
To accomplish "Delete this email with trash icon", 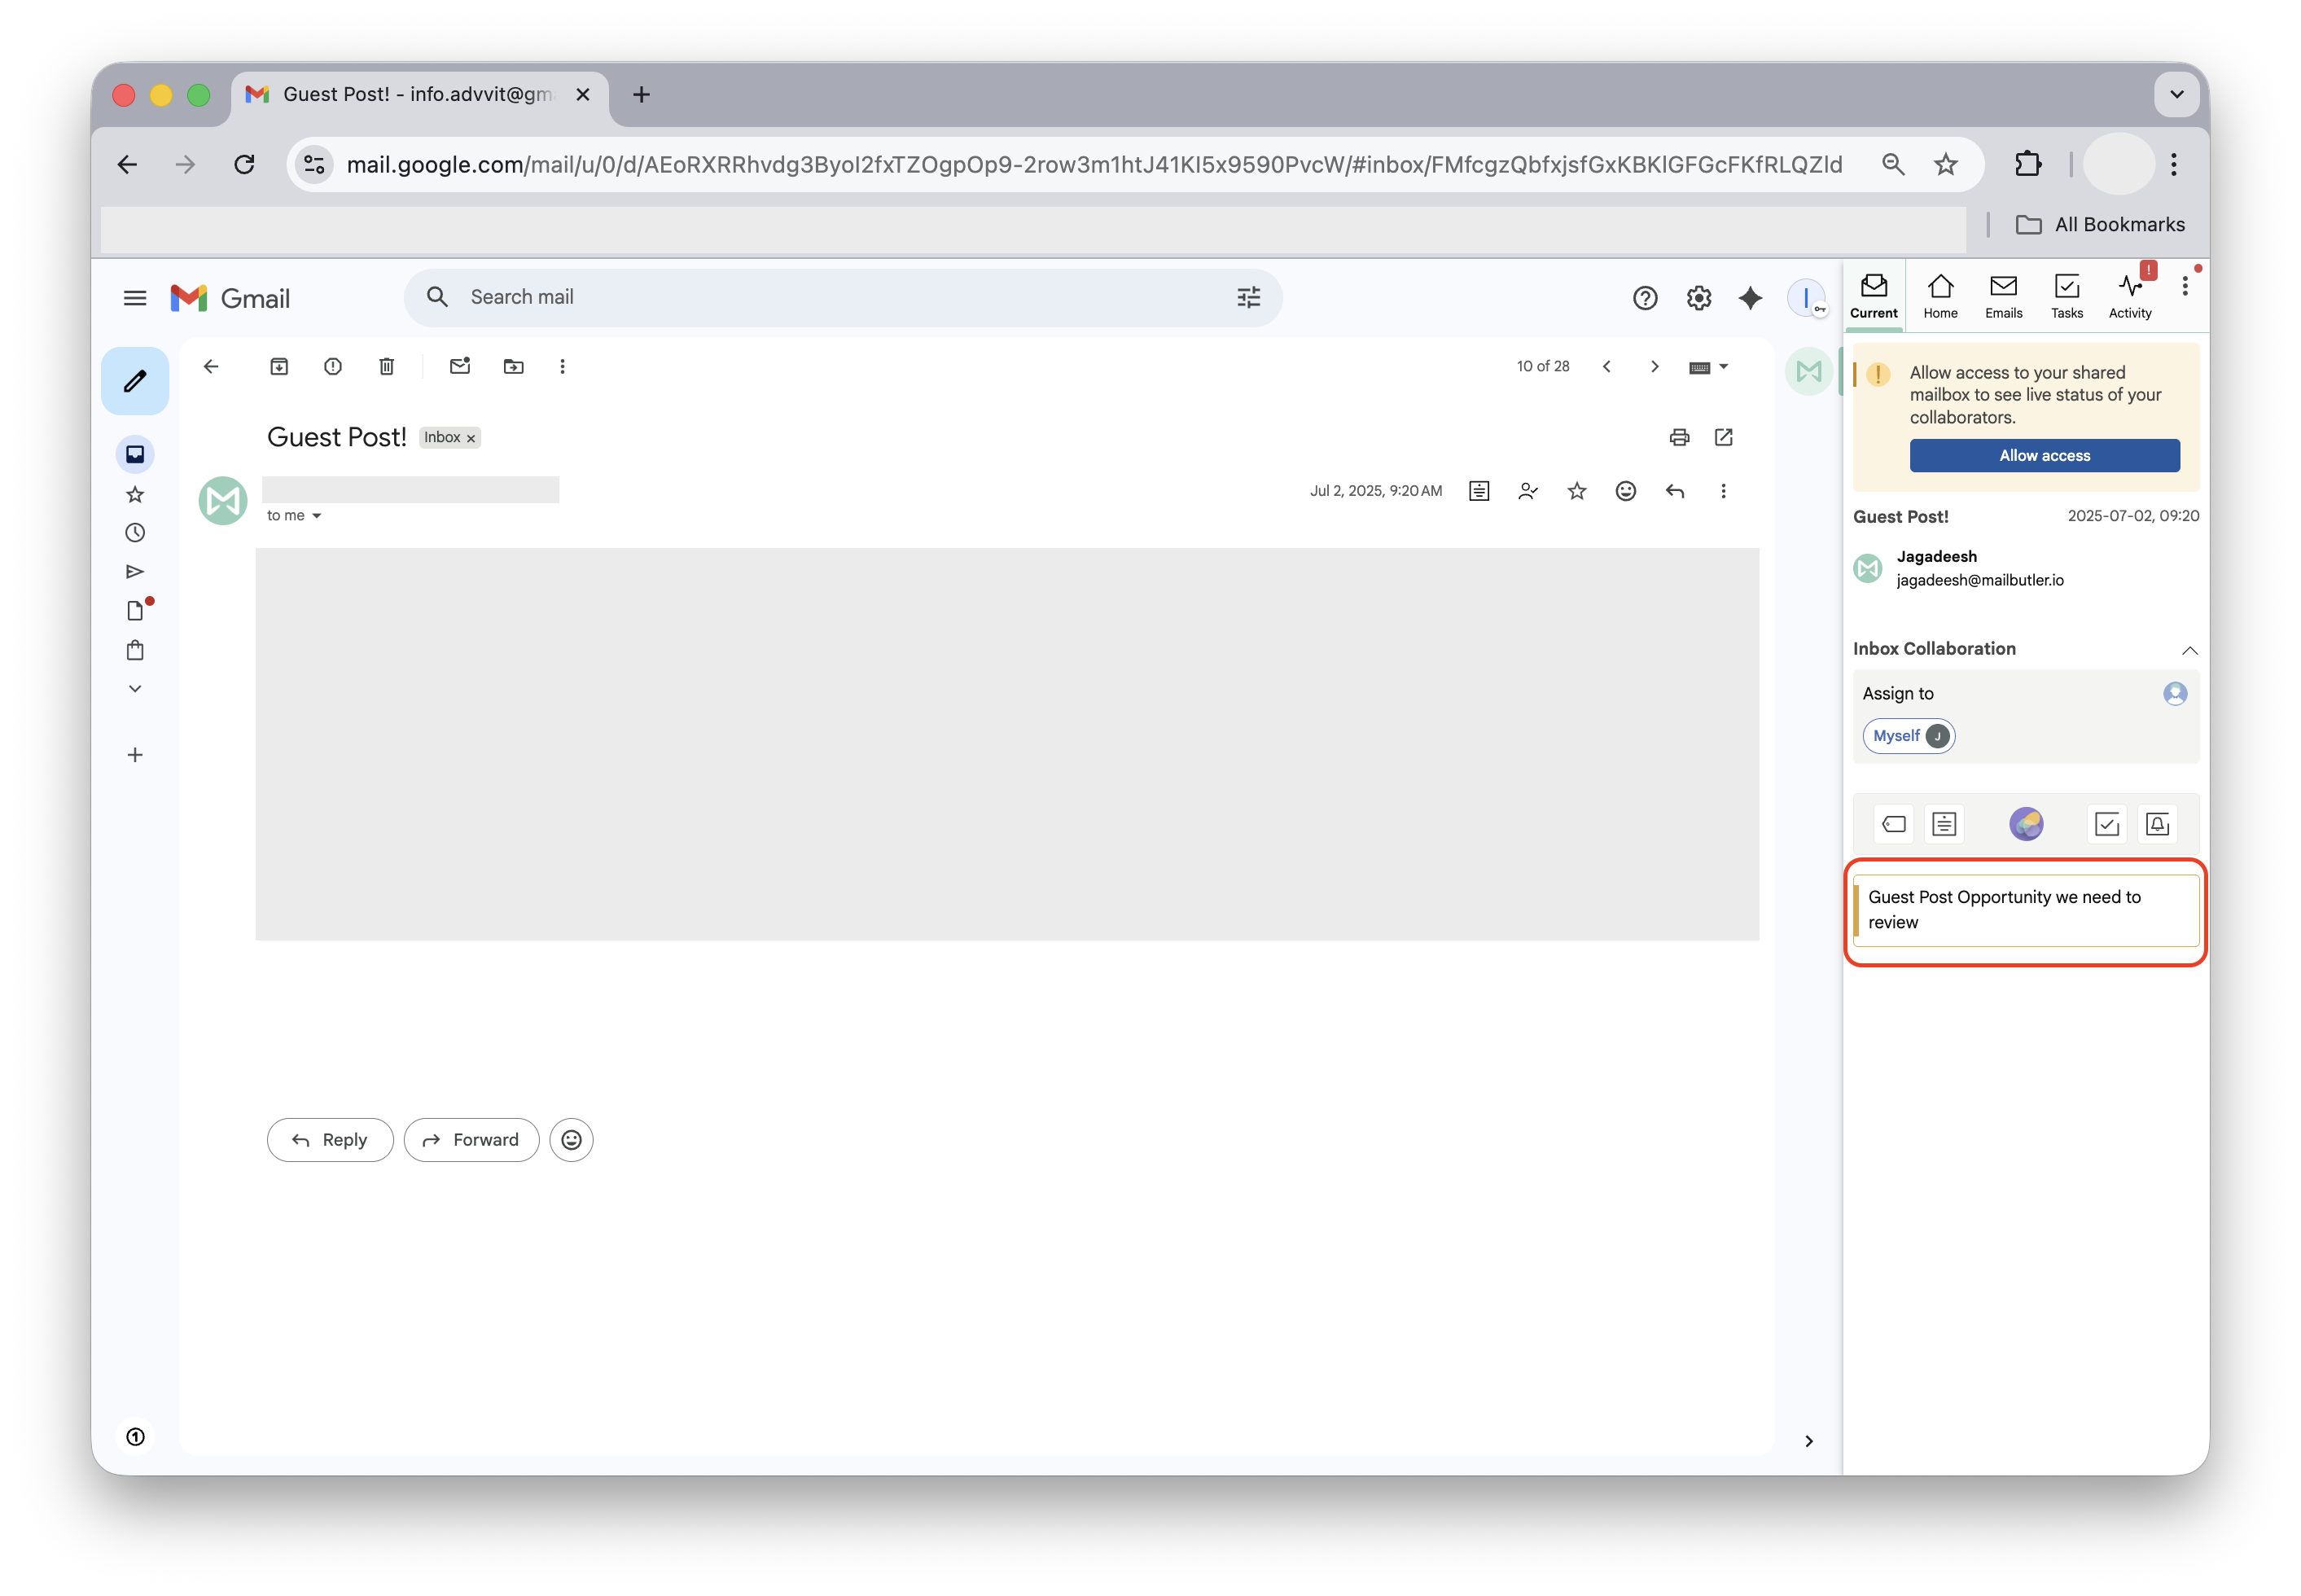I will 387,367.
